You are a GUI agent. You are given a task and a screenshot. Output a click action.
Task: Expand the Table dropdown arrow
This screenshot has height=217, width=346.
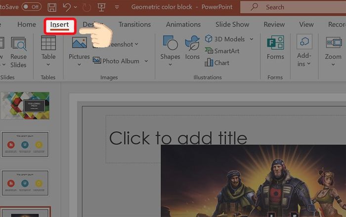tap(48, 65)
